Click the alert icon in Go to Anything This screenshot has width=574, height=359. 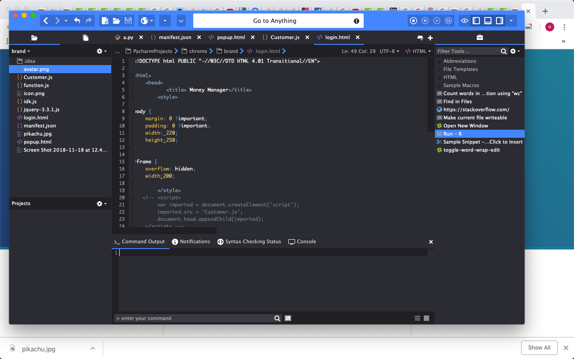357,21
